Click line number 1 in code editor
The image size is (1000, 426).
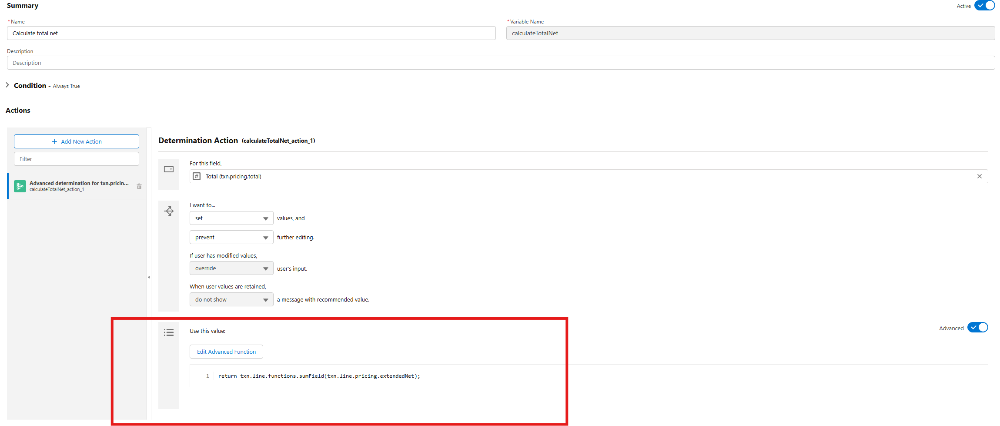click(207, 376)
